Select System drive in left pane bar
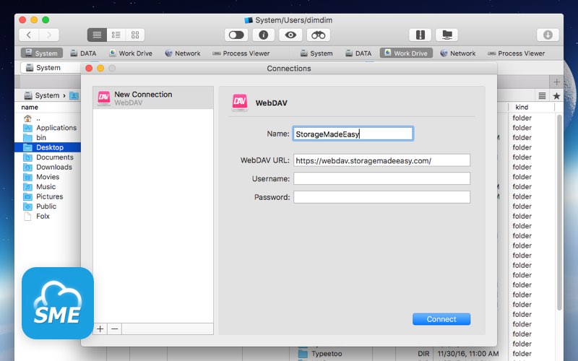578x361 pixels. (42, 53)
